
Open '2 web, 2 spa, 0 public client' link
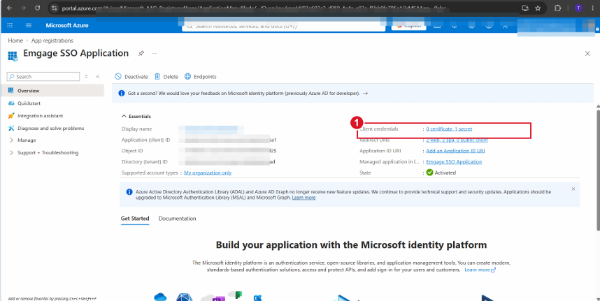click(457, 140)
